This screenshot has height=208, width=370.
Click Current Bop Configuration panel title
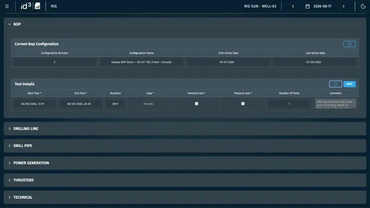(x=37, y=44)
